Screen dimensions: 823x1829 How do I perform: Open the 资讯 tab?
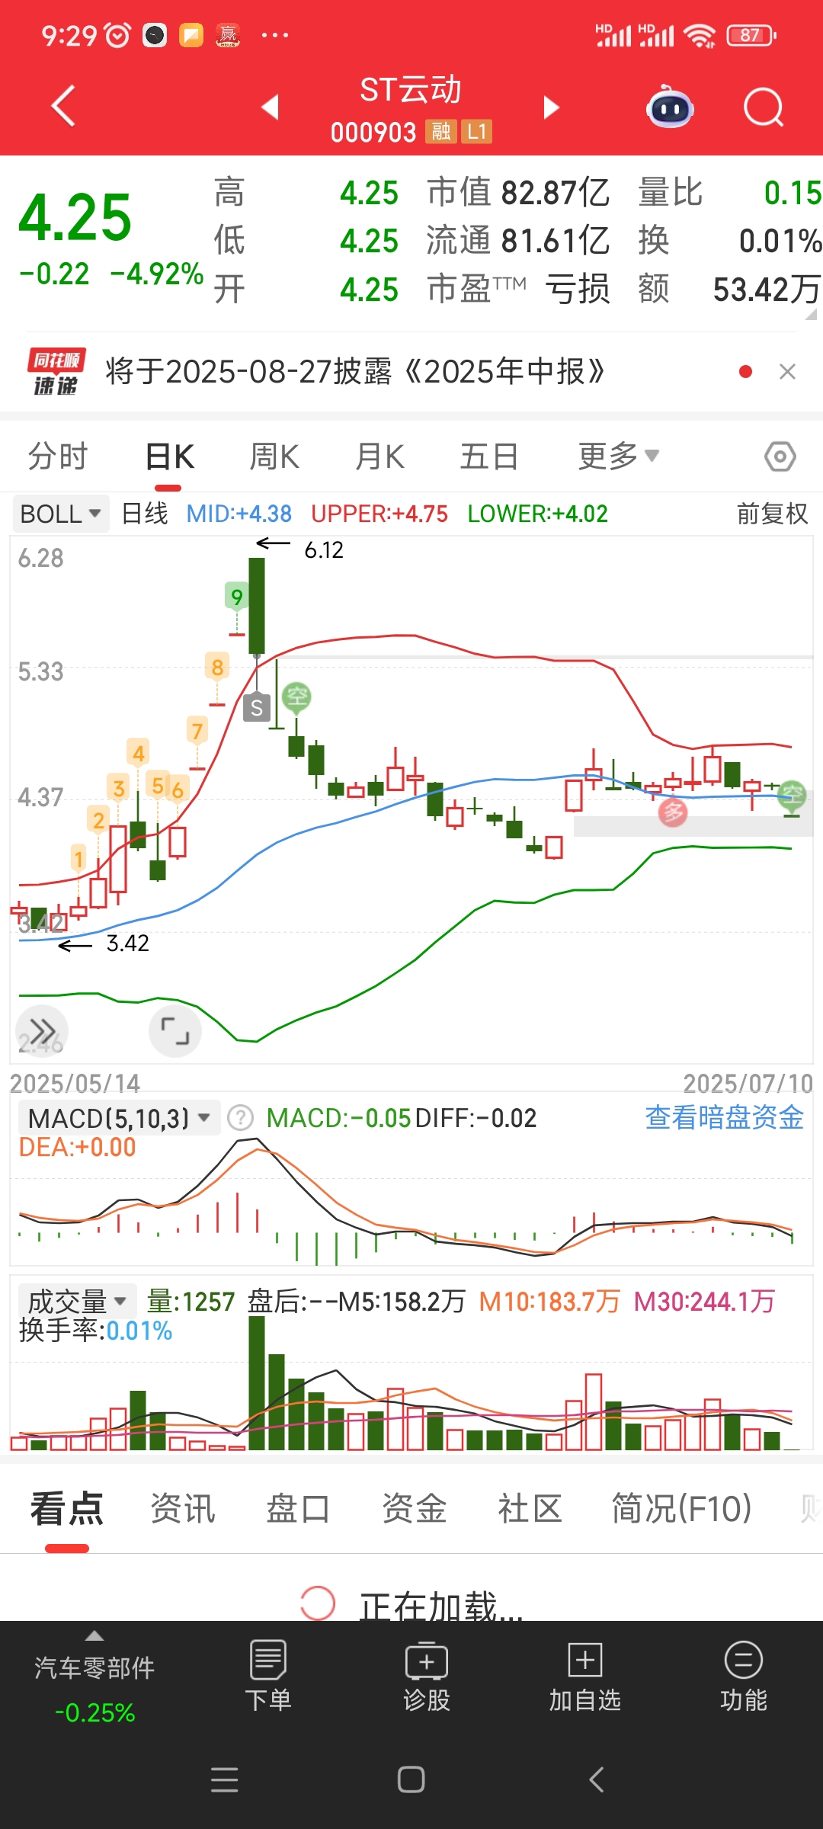[183, 1508]
